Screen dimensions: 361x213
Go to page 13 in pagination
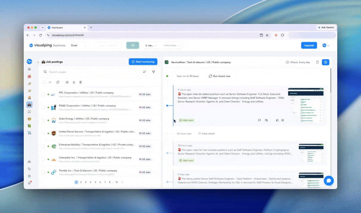tap(117, 182)
